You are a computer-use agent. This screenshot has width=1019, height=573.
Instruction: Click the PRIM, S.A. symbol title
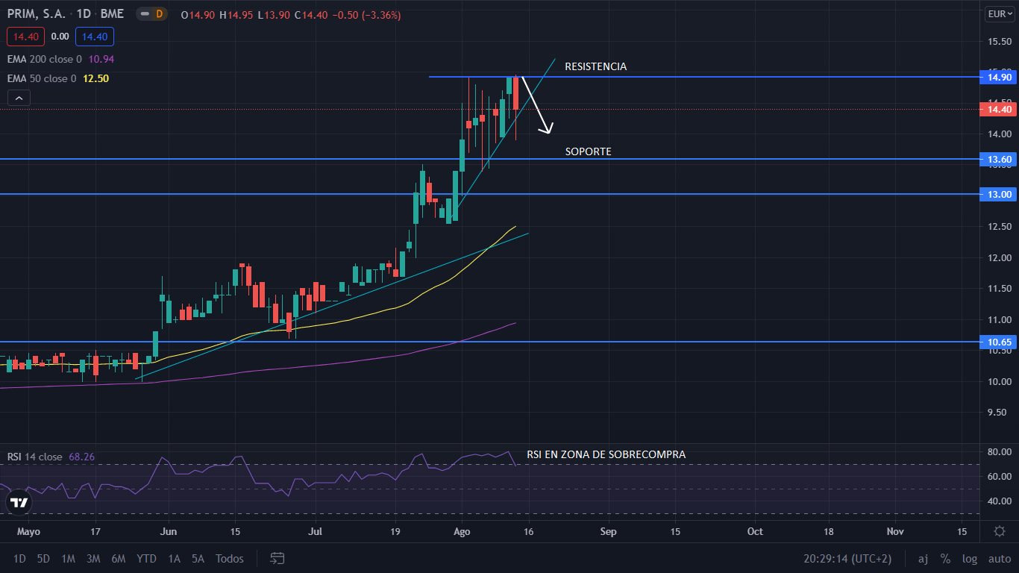pos(37,14)
